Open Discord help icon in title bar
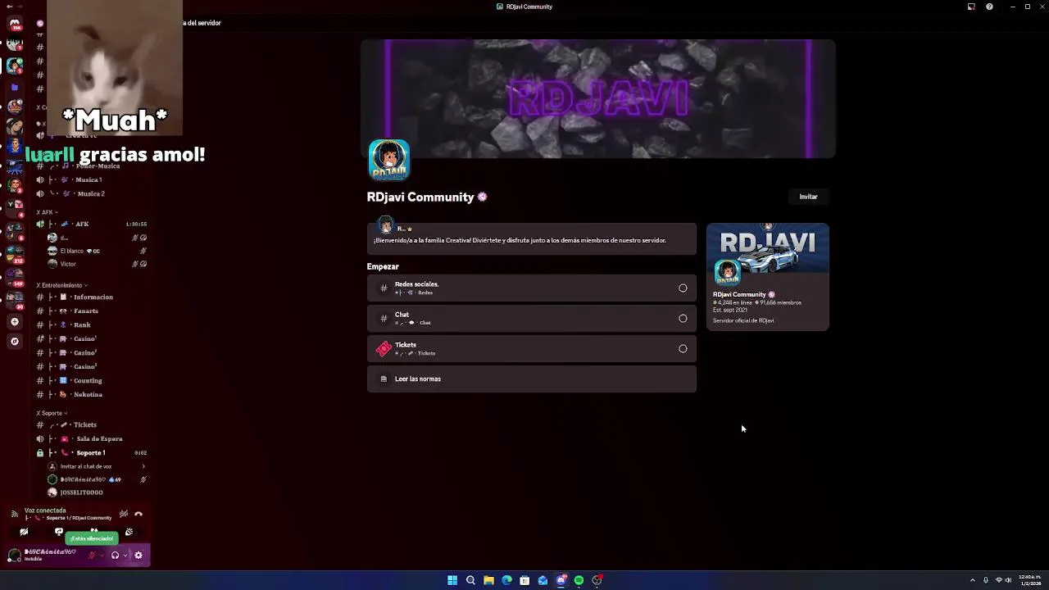Screen dimensions: 1049x590 [989, 7]
